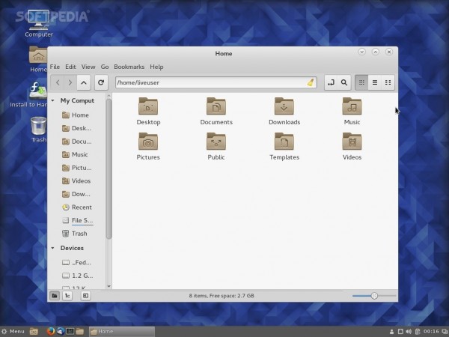Toggle the location entry mode button
Screen dimensions: 449x337
331,82
